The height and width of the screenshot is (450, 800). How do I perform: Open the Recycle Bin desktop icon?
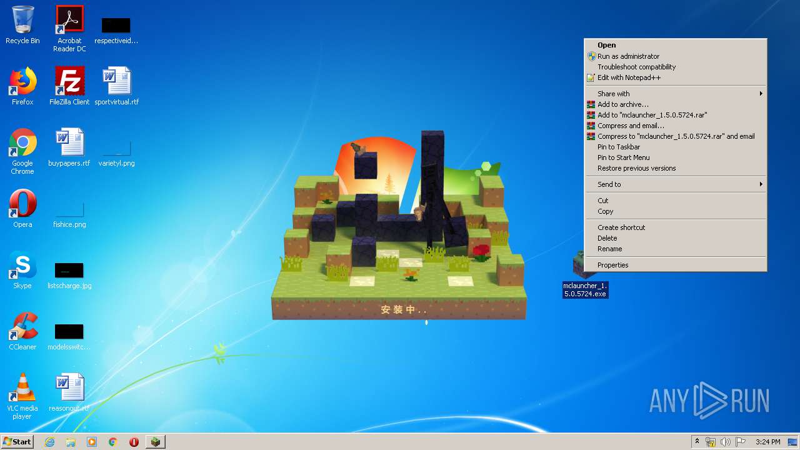coord(22,25)
